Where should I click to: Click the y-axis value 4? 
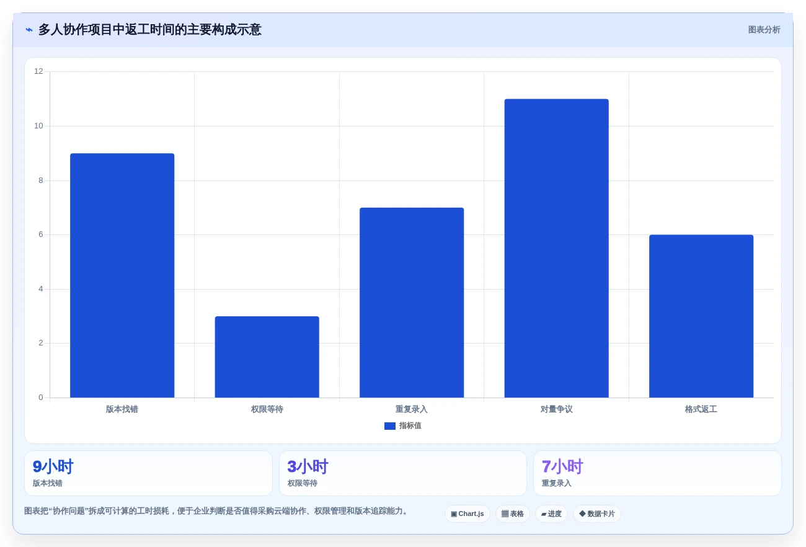pos(41,289)
